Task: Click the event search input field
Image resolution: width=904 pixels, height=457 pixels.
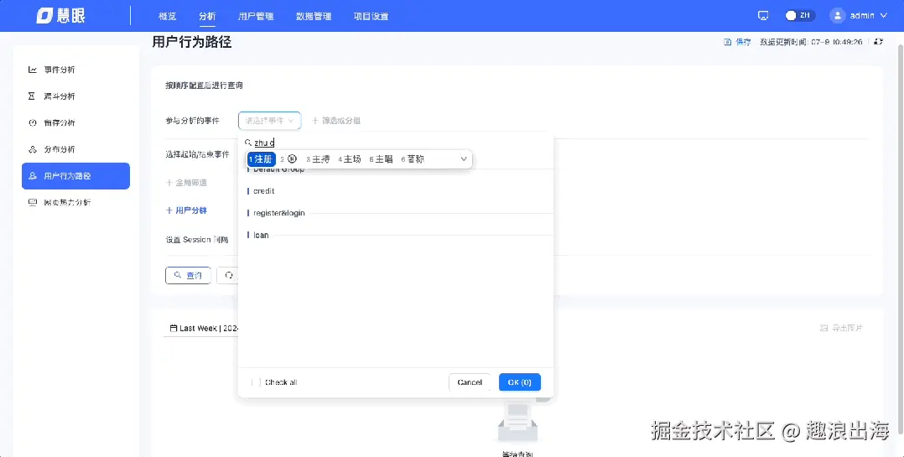Action: point(396,143)
